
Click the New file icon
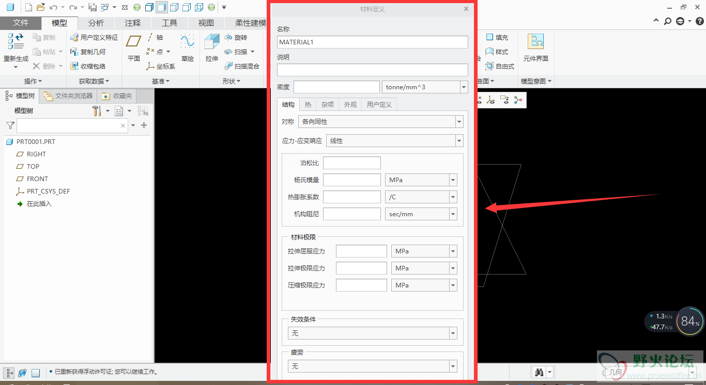[28, 7]
